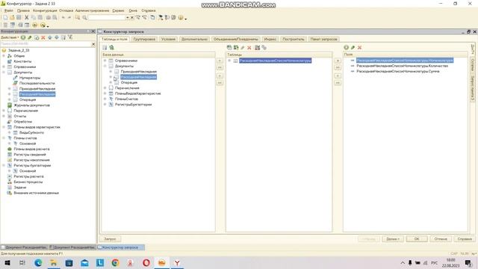
Task: Open the Сервис menu
Action: pyautogui.click(x=118, y=10)
